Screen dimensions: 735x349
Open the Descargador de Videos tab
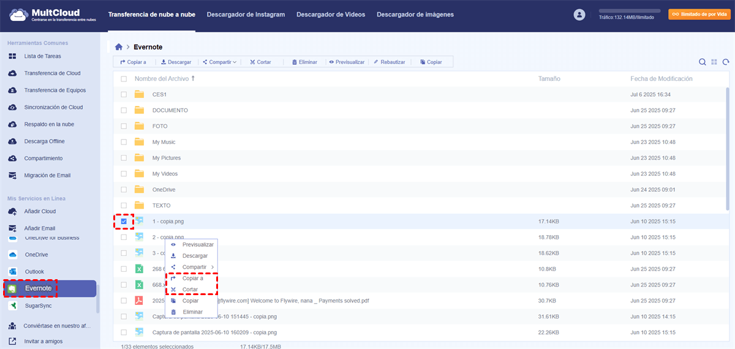(331, 14)
